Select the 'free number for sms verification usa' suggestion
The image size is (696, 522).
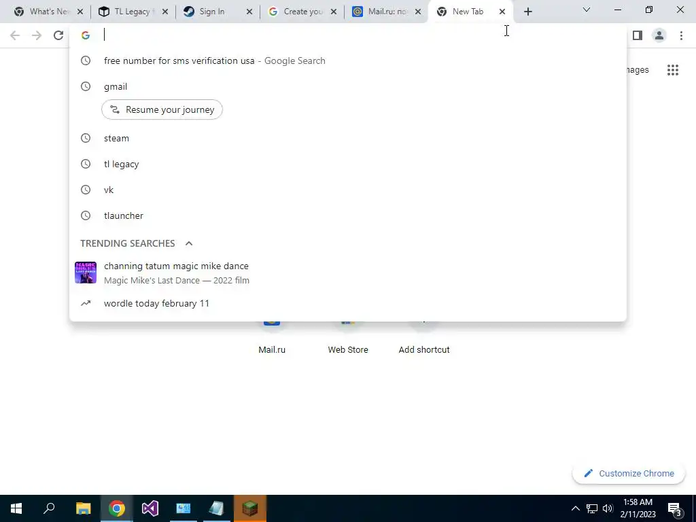[x=347, y=60]
